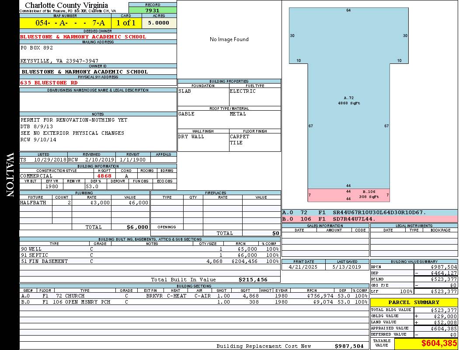Click the green record number 7931

(x=152, y=10)
